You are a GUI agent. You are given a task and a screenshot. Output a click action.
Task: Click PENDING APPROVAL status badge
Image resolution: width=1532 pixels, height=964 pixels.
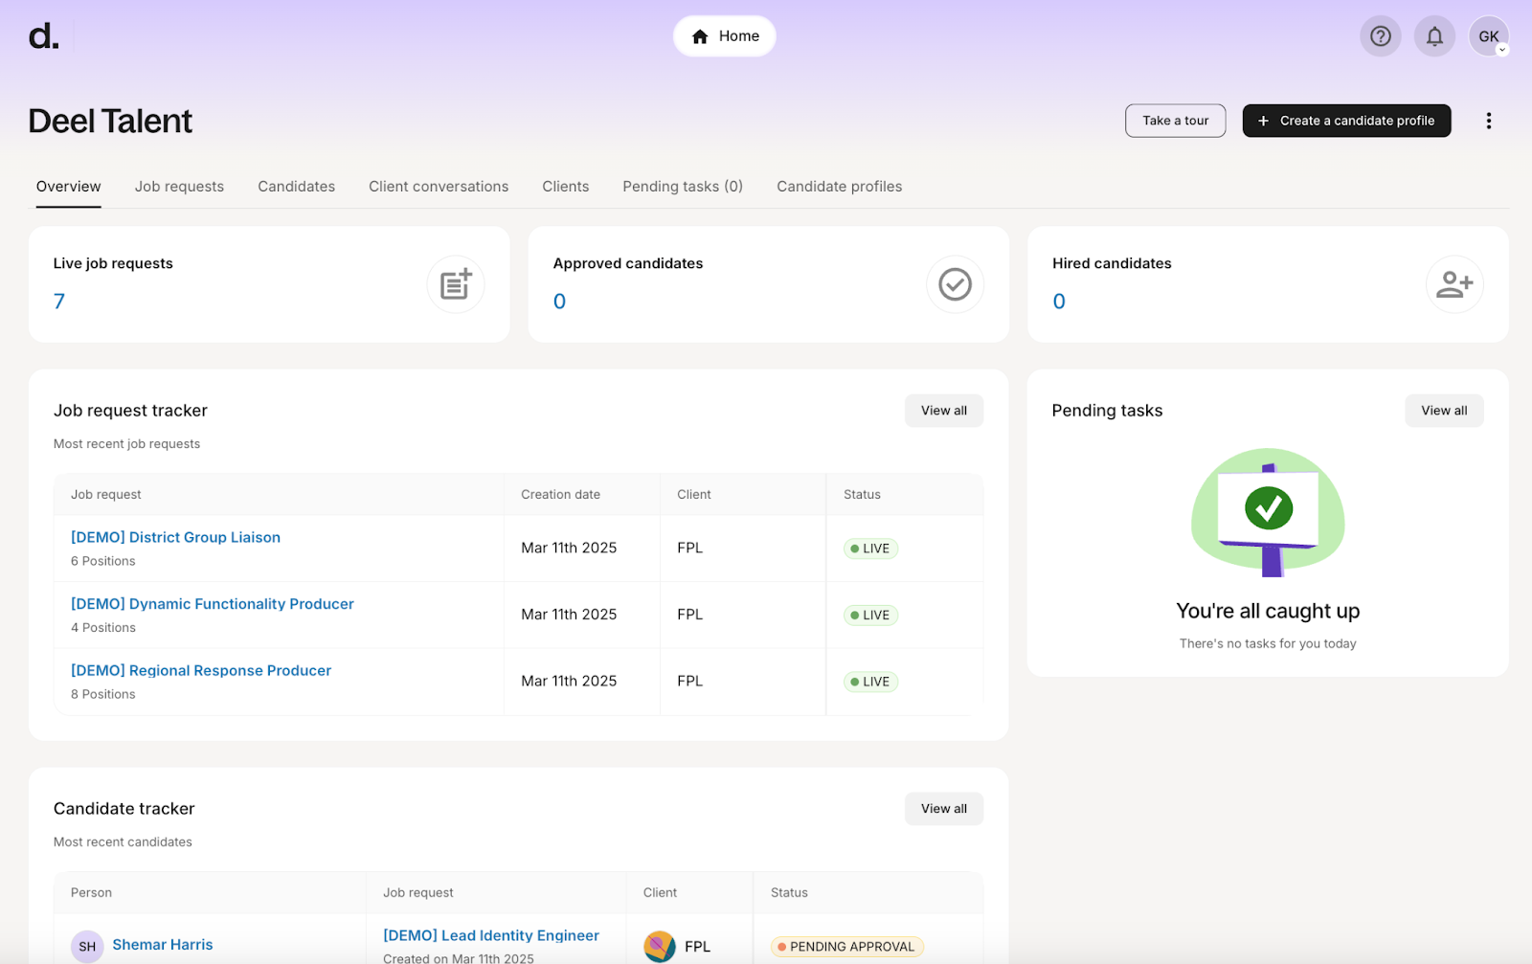(846, 947)
